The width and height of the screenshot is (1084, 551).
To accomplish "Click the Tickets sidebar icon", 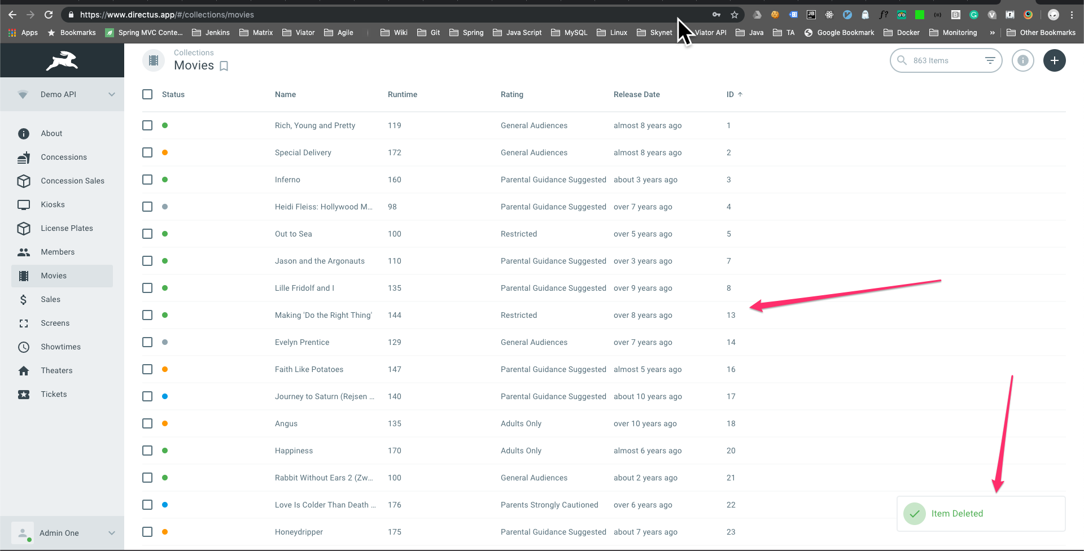I will (x=23, y=394).
